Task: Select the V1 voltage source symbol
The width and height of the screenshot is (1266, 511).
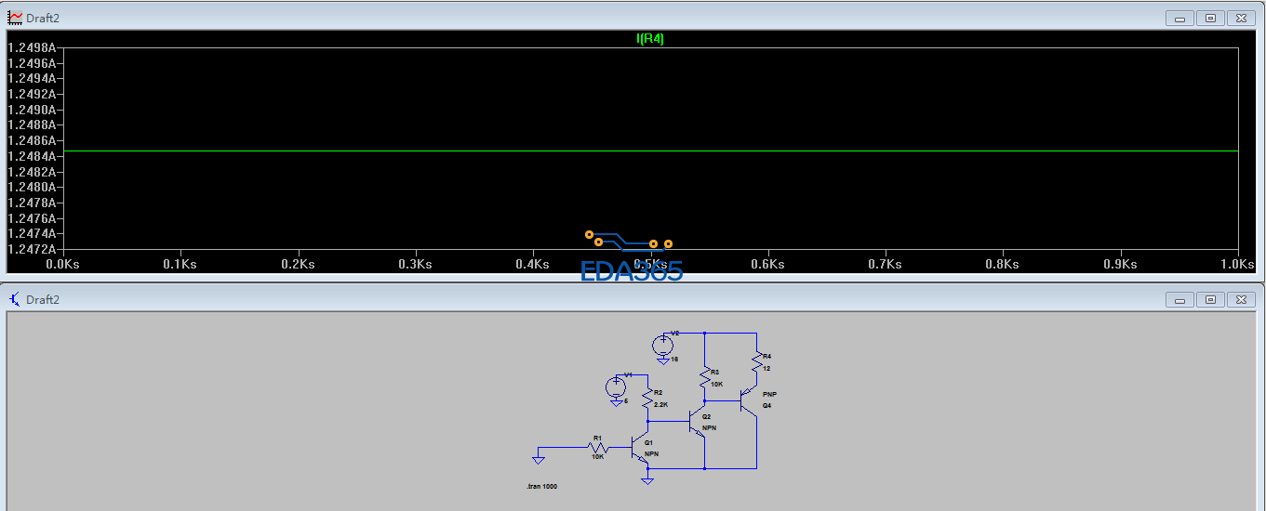Action: click(x=616, y=387)
